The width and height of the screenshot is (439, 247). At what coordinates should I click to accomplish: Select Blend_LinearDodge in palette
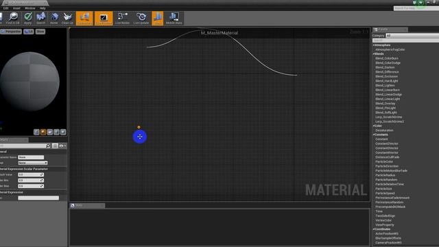[389, 95]
